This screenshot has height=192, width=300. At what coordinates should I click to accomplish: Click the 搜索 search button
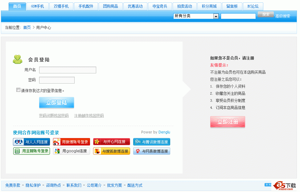[266, 14]
